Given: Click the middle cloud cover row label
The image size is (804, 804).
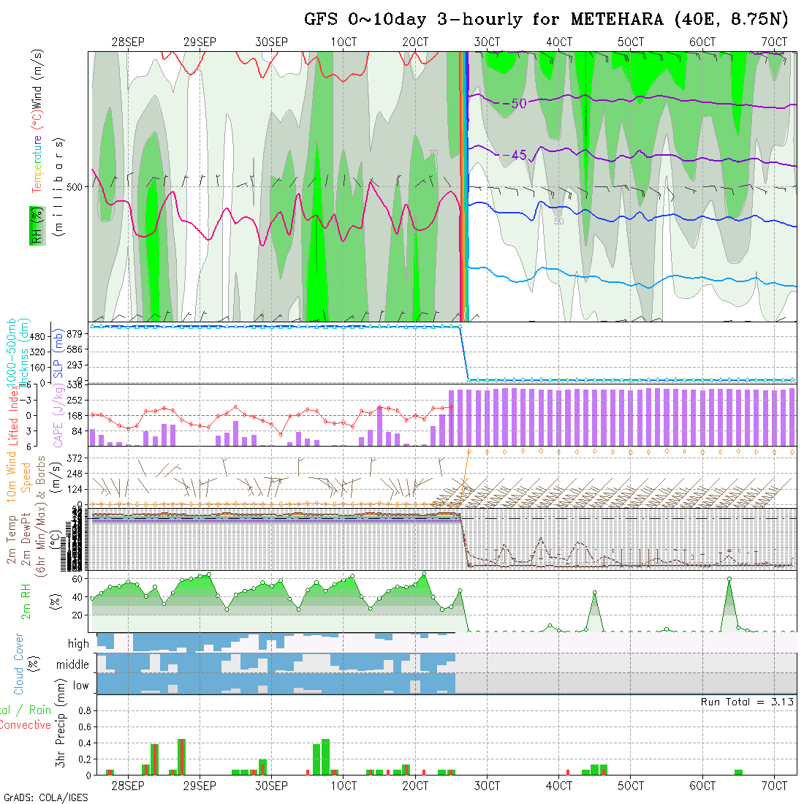Looking at the screenshot, I should pyautogui.click(x=72, y=665).
